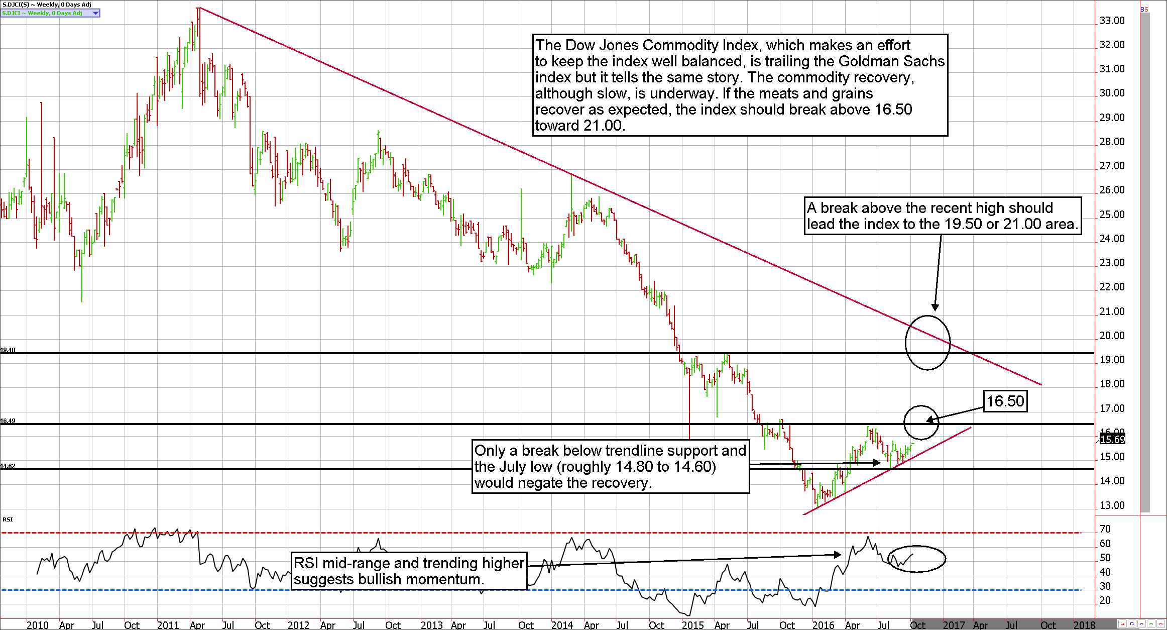Image resolution: width=1167 pixels, height=630 pixels.
Task: Click the green cross-link icon
Action: tap(1151, 623)
